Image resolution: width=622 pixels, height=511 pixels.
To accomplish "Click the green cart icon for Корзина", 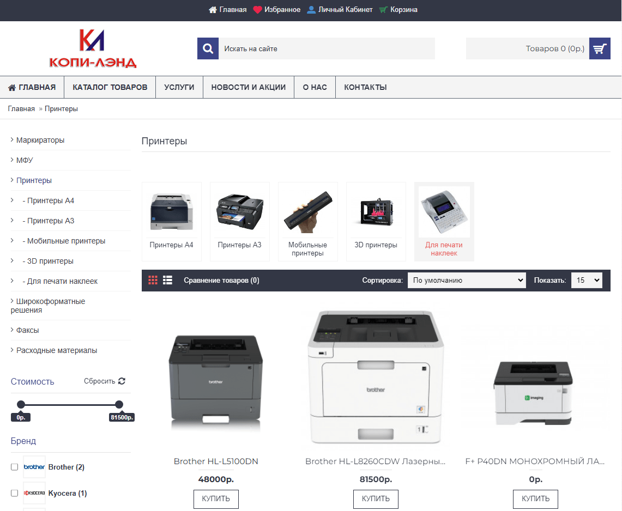I will [383, 9].
